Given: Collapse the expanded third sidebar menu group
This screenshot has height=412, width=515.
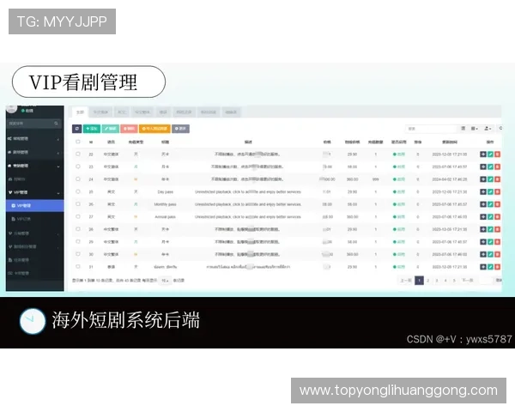Looking at the screenshot, I should (35, 166).
